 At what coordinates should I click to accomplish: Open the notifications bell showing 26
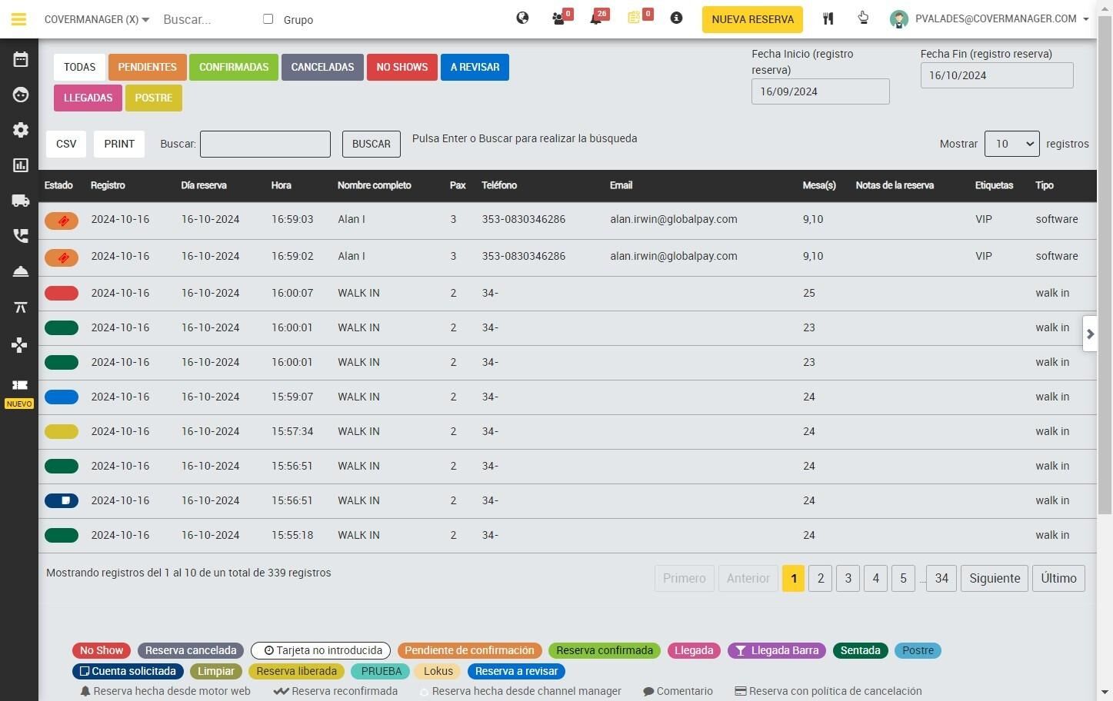point(596,18)
